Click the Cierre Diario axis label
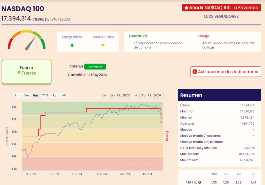 click(x=7, y=136)
